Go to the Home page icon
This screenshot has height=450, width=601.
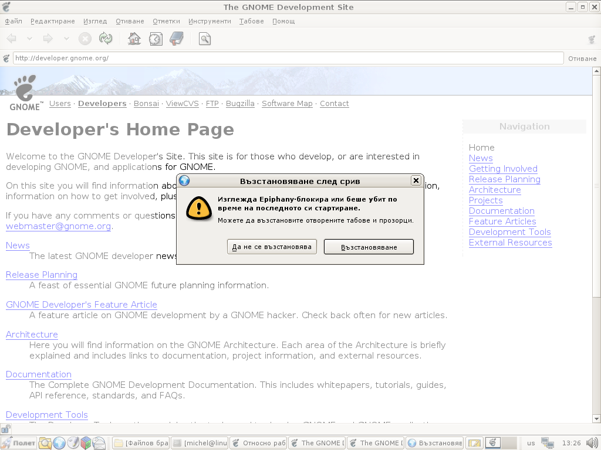click(134, 39)
